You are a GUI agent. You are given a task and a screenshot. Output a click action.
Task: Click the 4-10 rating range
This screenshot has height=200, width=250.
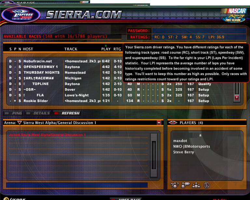[118, 67]
